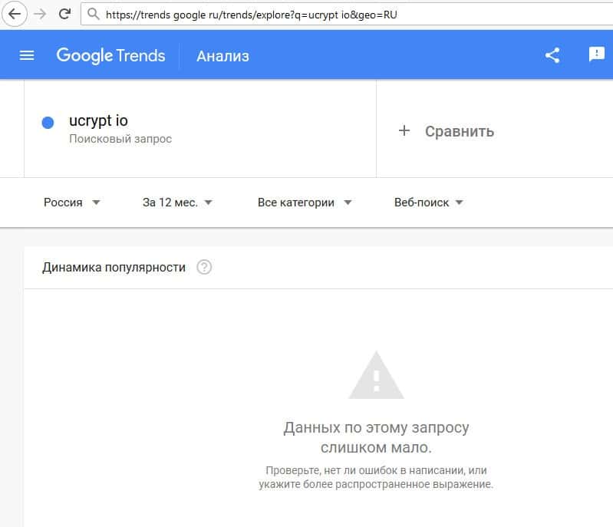613x527 pixels.
Task: Click the Сравнить button
Action: (459, 131)
